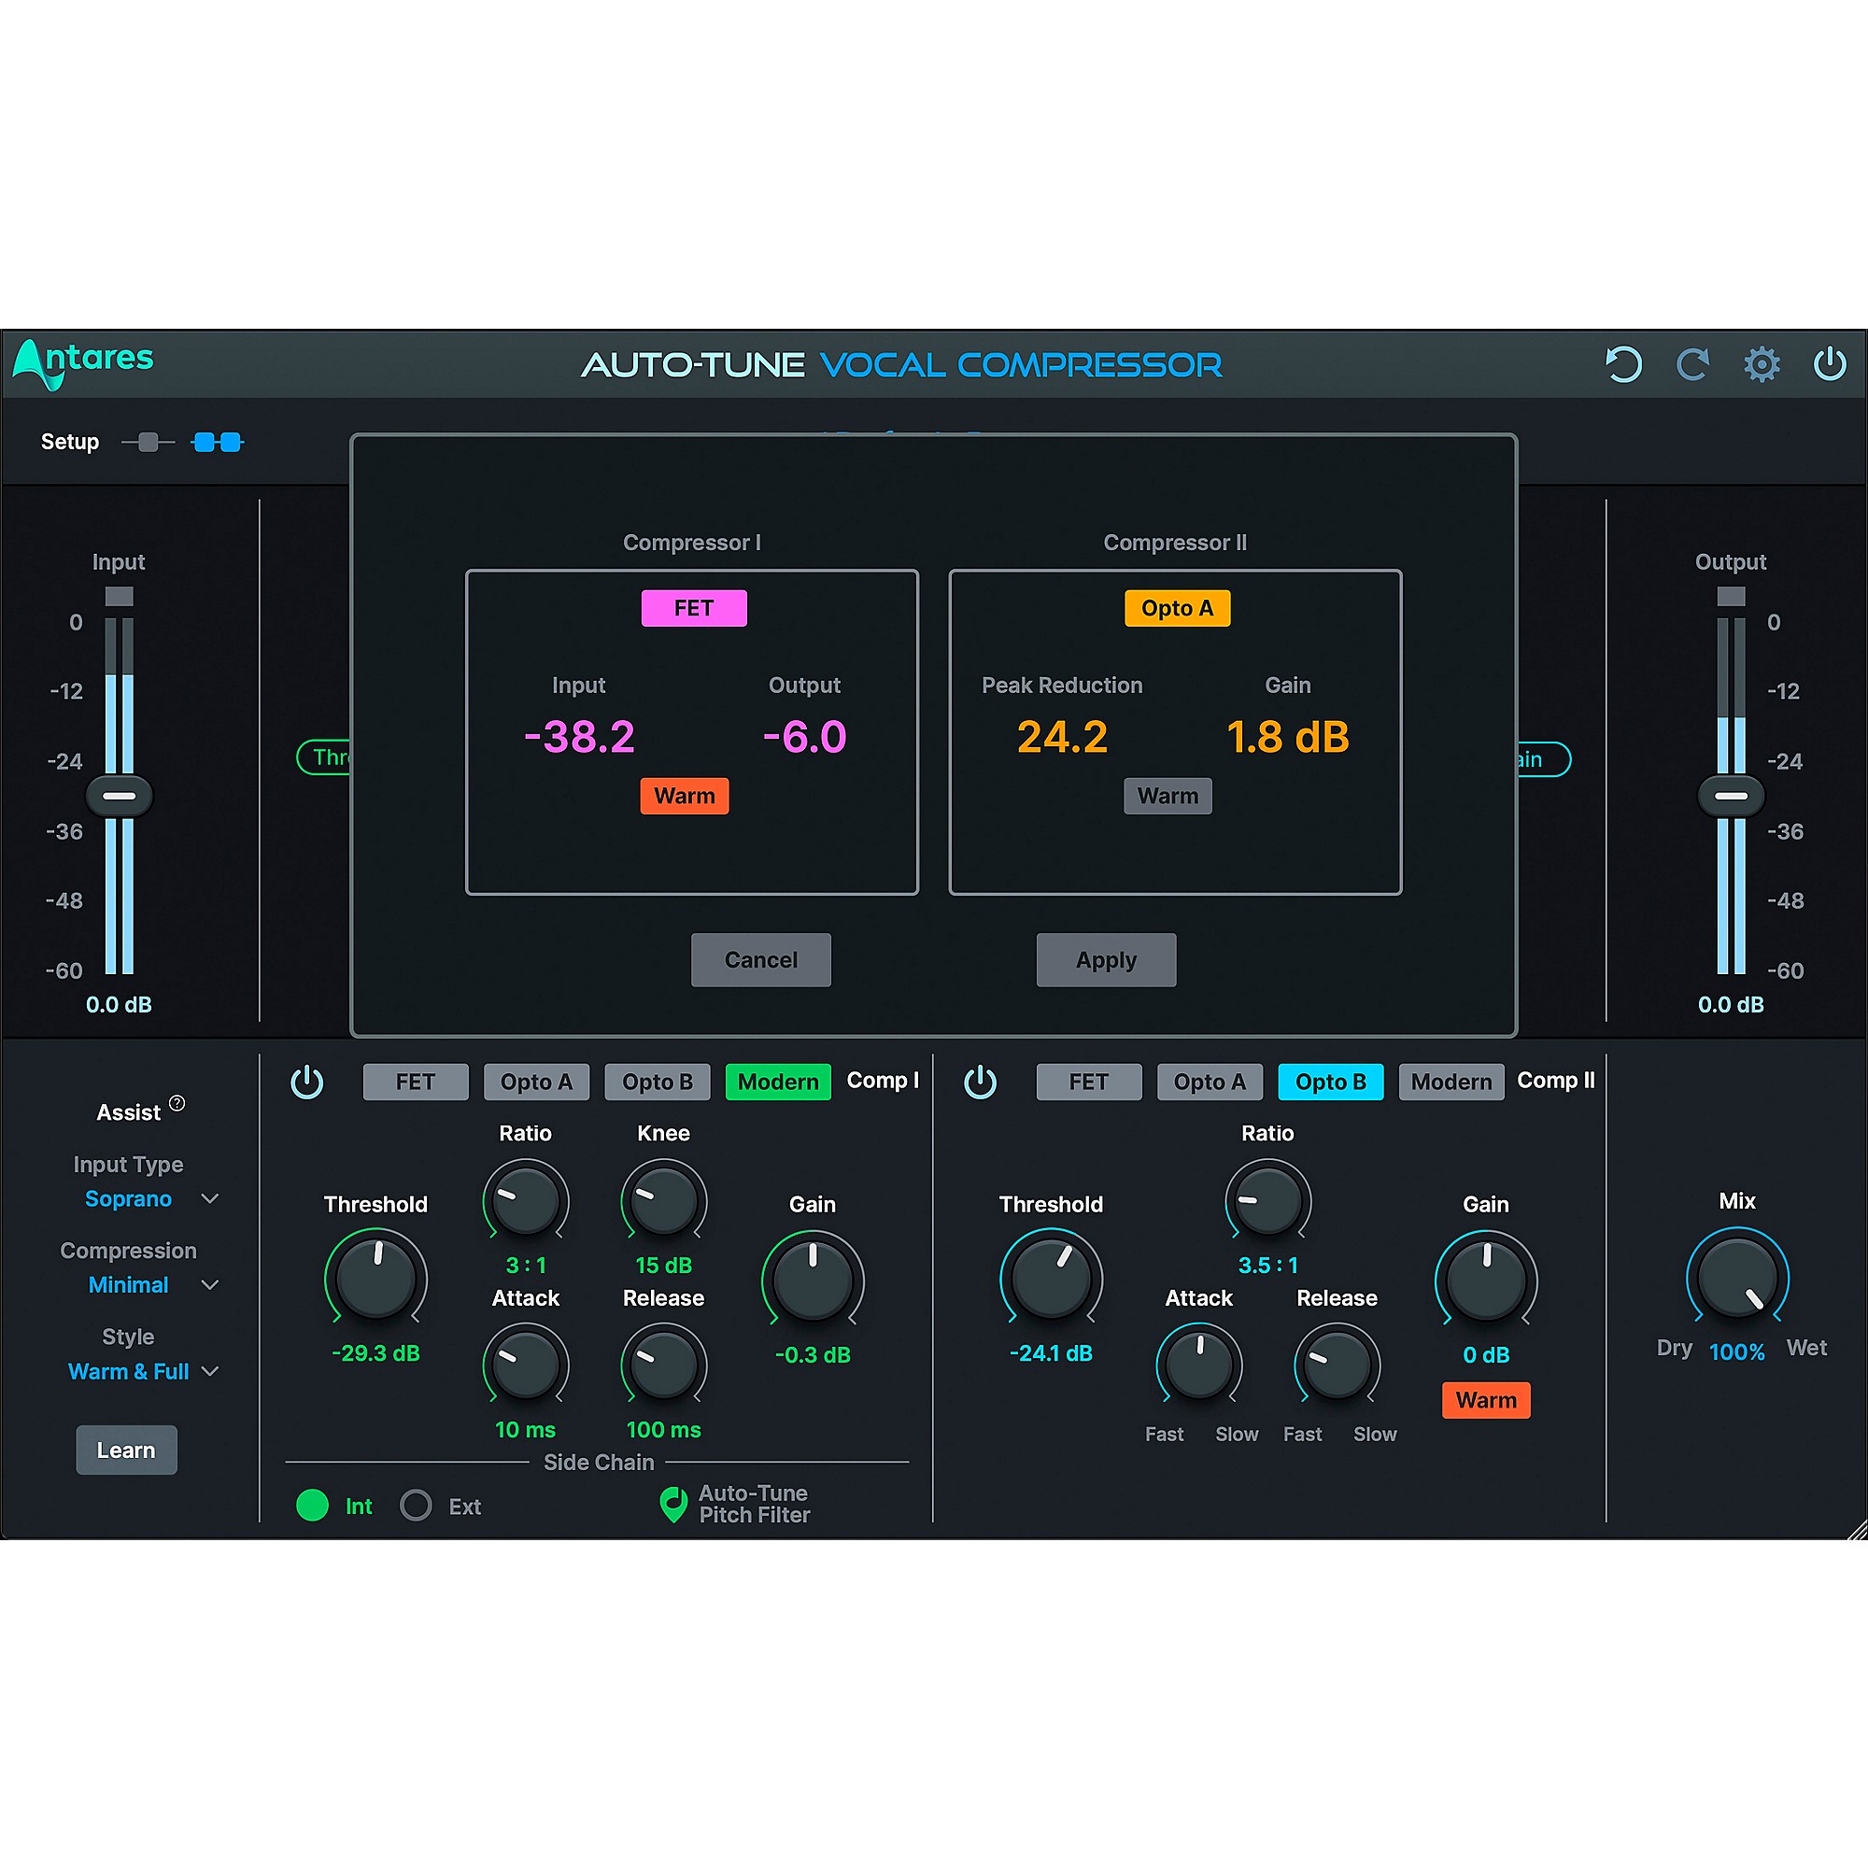Image resolution: width=1868 pixels, height=1868 pixels.
Task: Click Mix value 100%
Action: 1737,1351
